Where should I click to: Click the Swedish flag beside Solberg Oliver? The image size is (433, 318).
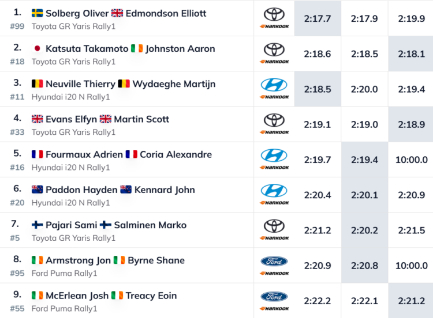(x=38, y=13)
